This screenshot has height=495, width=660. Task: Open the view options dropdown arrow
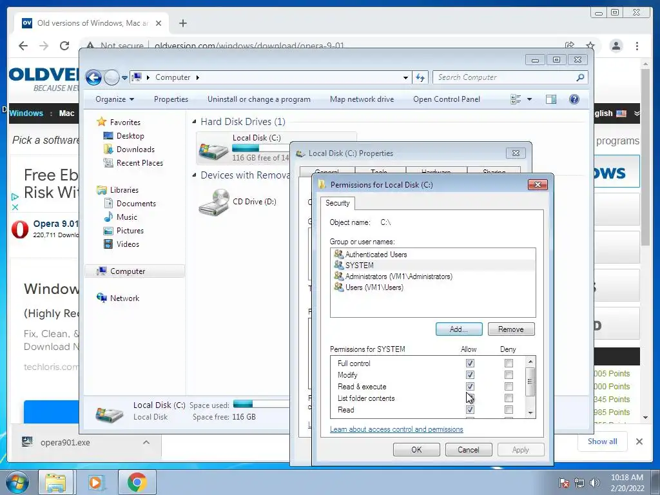click(530, 99)
